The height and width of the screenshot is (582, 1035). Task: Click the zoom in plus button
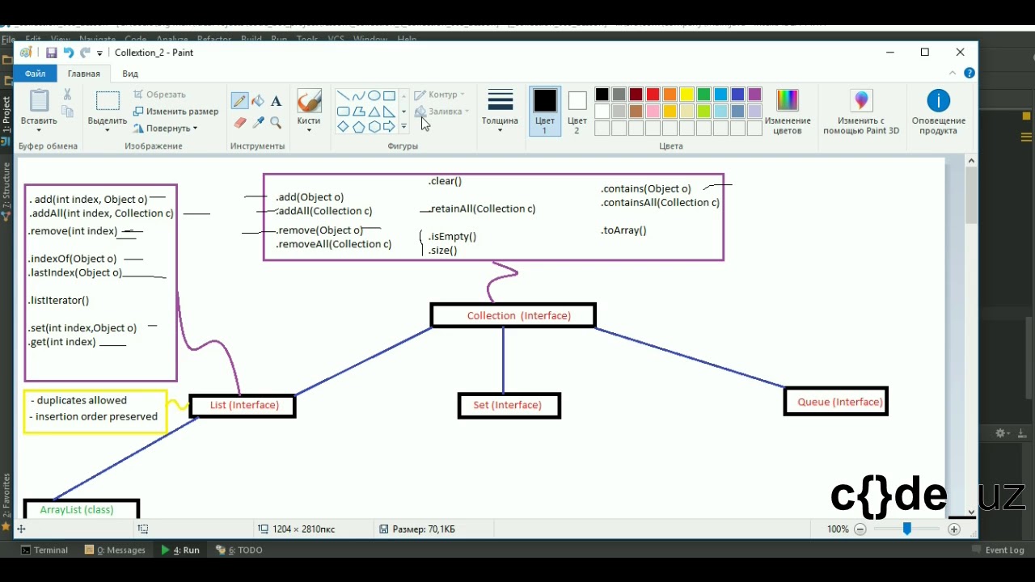pos(954,529)
